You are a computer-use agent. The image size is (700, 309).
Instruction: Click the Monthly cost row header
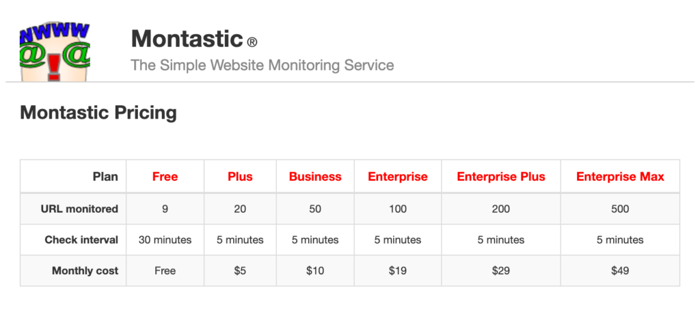(73, 271)
